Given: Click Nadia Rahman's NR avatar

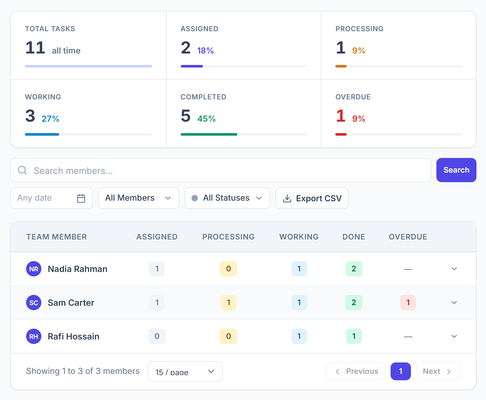Looking at the screenshot, I should [x=34, y=269].
